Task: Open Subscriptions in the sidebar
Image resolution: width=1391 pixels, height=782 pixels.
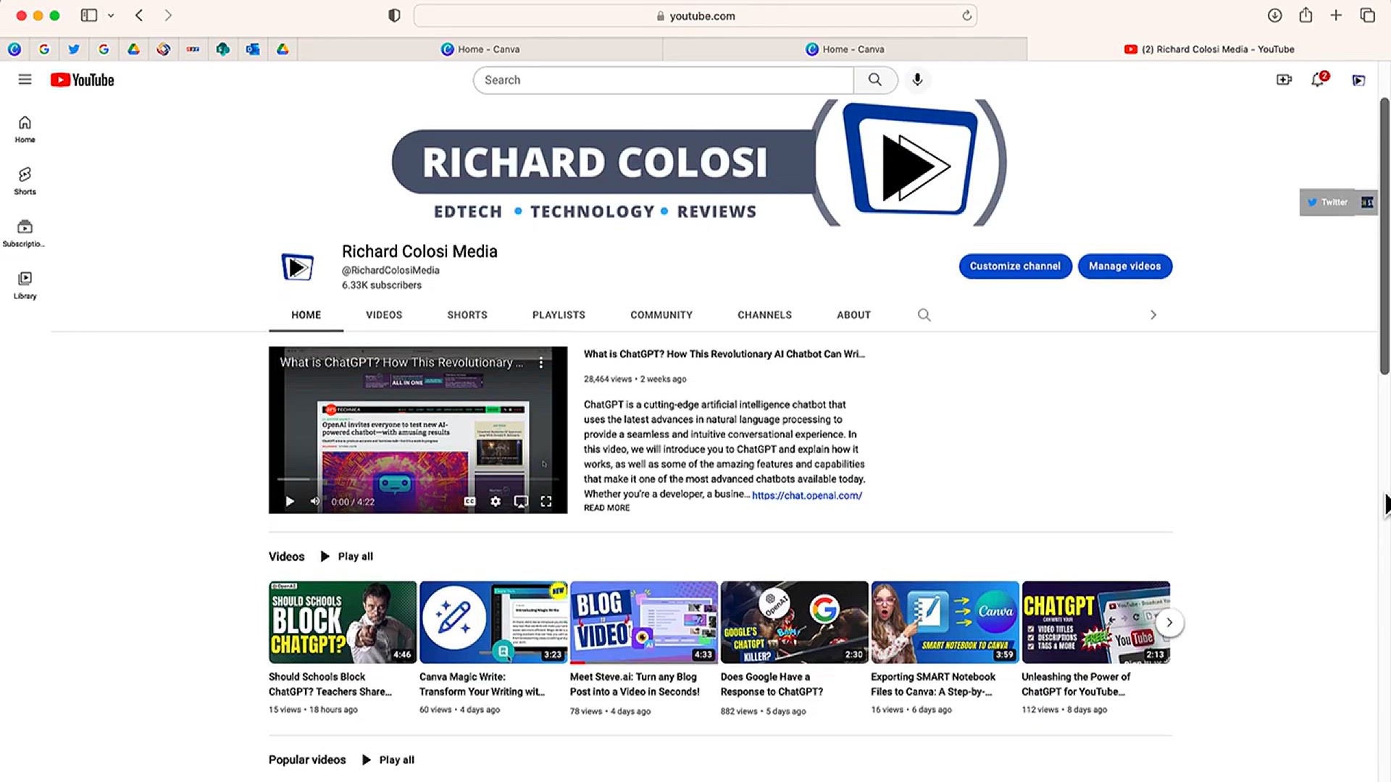Action: 25,233
